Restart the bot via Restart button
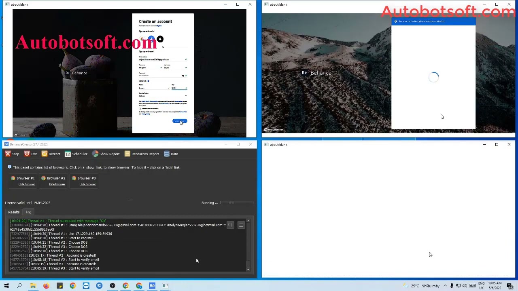 coord(51,154)
